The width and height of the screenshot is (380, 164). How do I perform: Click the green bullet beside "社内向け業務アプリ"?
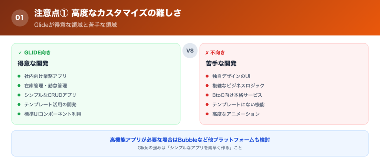click(19, 76)
